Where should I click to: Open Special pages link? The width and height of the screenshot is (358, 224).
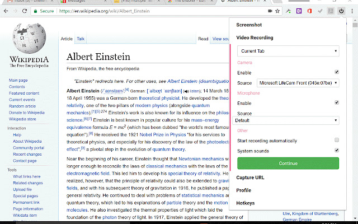click(25, 196)
